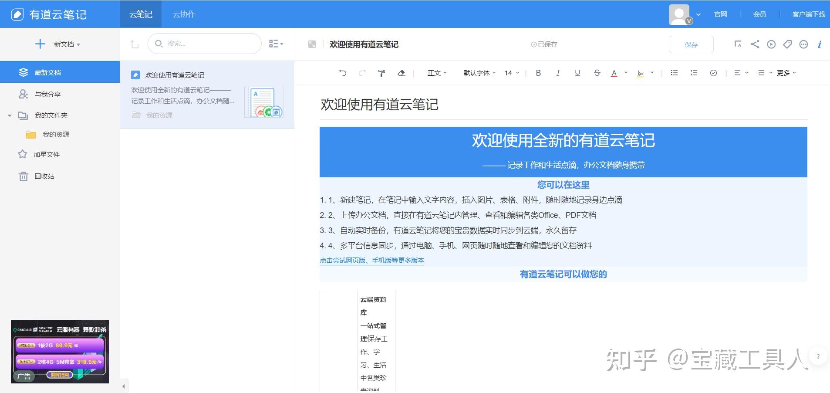Open the 我的资源 folder

click(x=56, y=134)
